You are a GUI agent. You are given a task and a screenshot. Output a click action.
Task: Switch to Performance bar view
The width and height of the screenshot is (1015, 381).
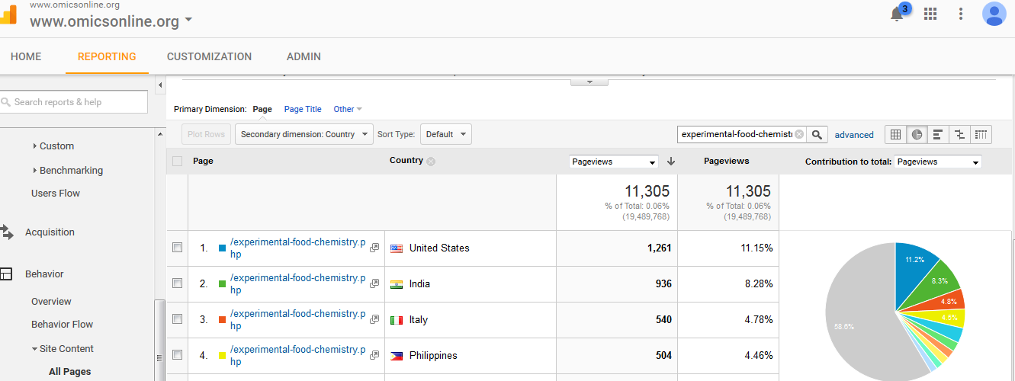click(x=938, y=134)
